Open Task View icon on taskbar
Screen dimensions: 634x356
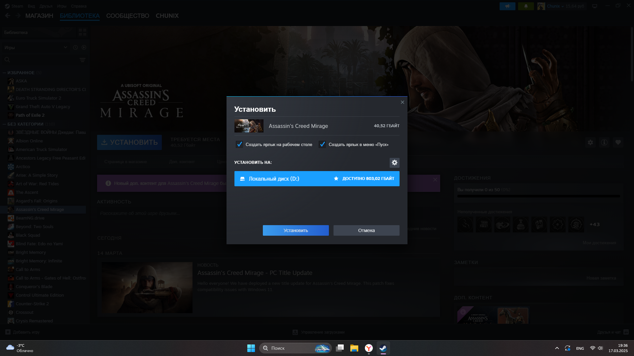click(340, 348)
